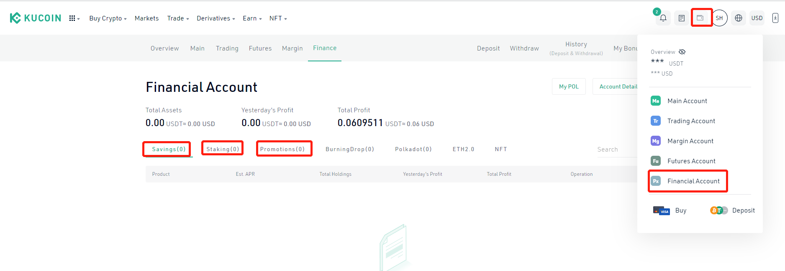Viewport: 785px width, 271px height.
Task: Click the Product column header
Action: pyautogui.click(x=161, y=174)
